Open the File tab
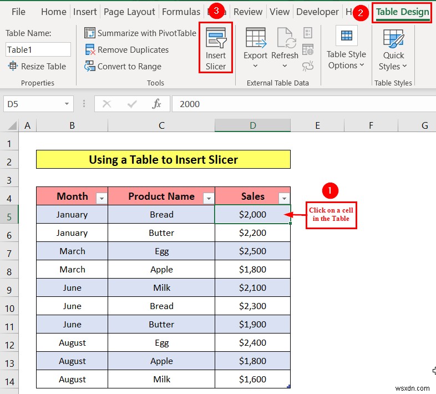 (x=18, y=12)
